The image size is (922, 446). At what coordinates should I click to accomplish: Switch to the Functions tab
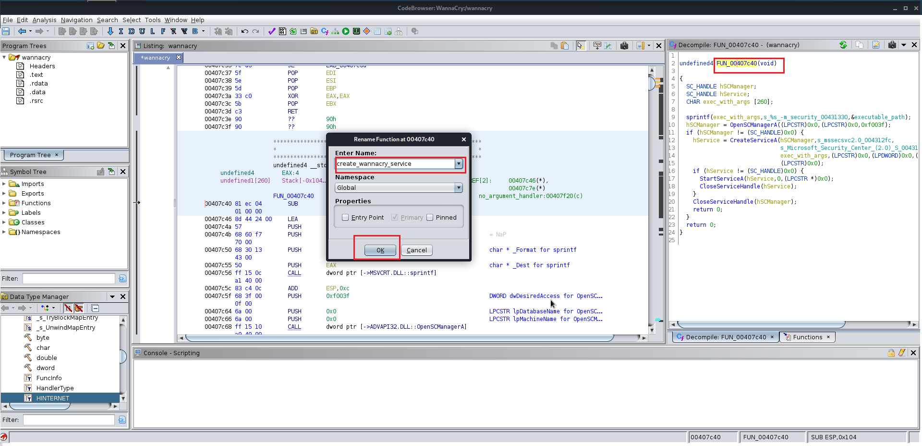(x=807, y=337)
